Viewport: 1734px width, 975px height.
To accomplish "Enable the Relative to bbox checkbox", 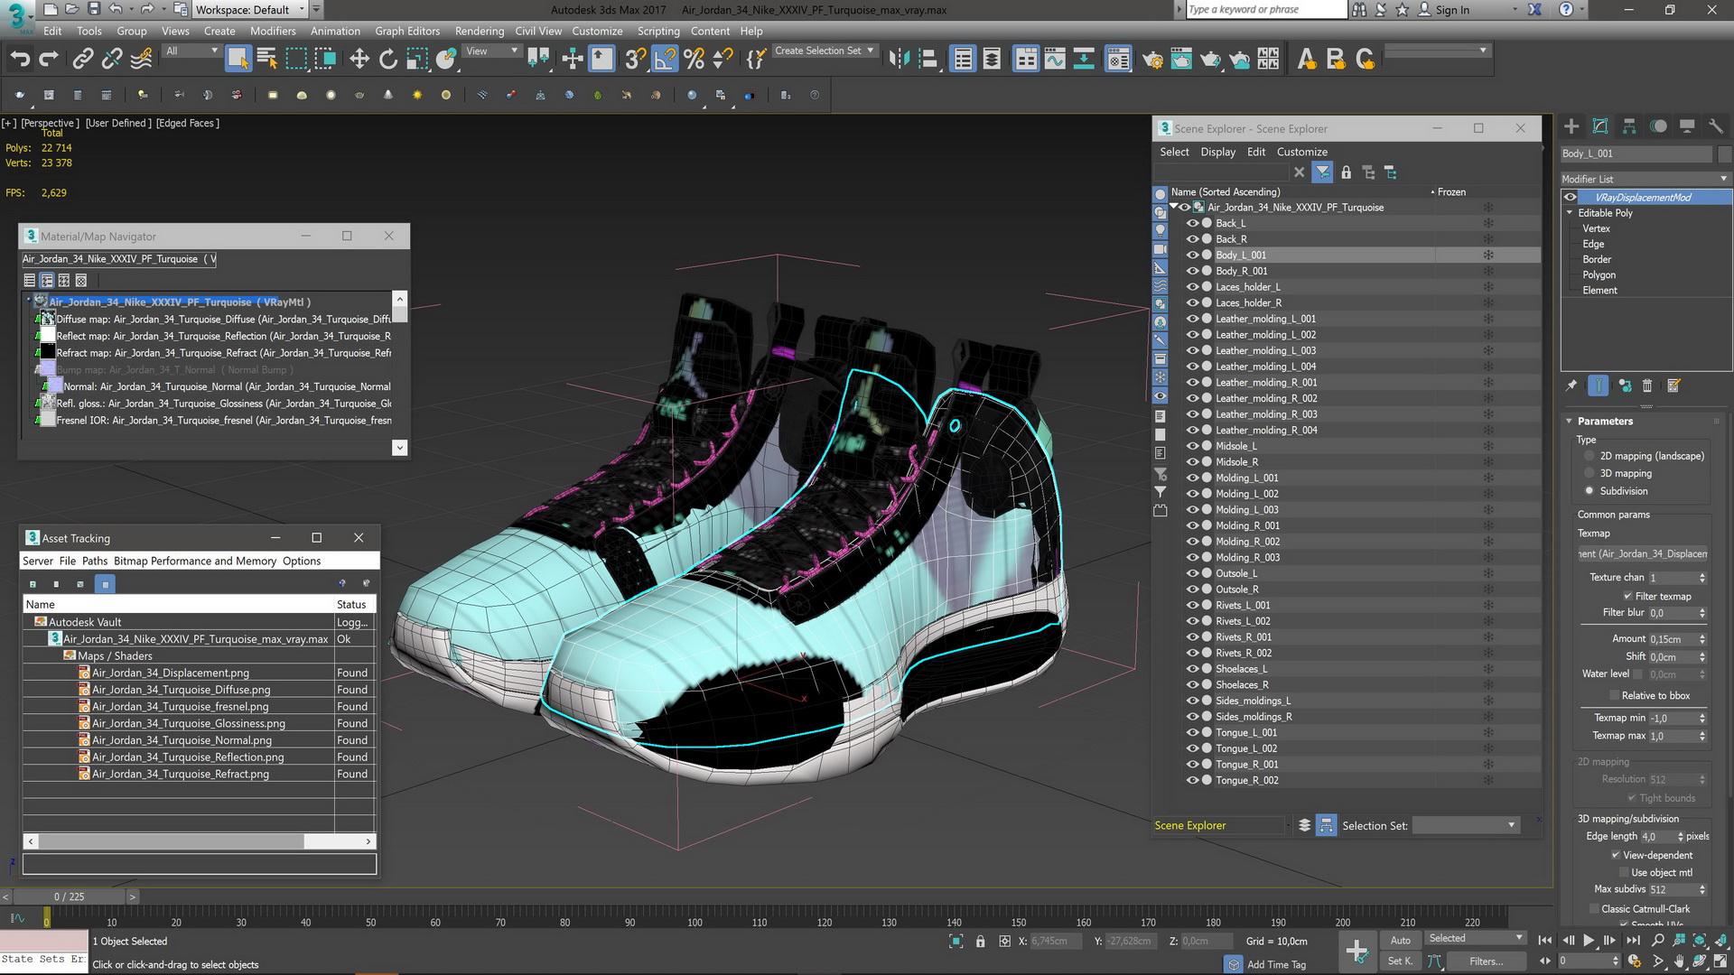I will [1615, 695].
